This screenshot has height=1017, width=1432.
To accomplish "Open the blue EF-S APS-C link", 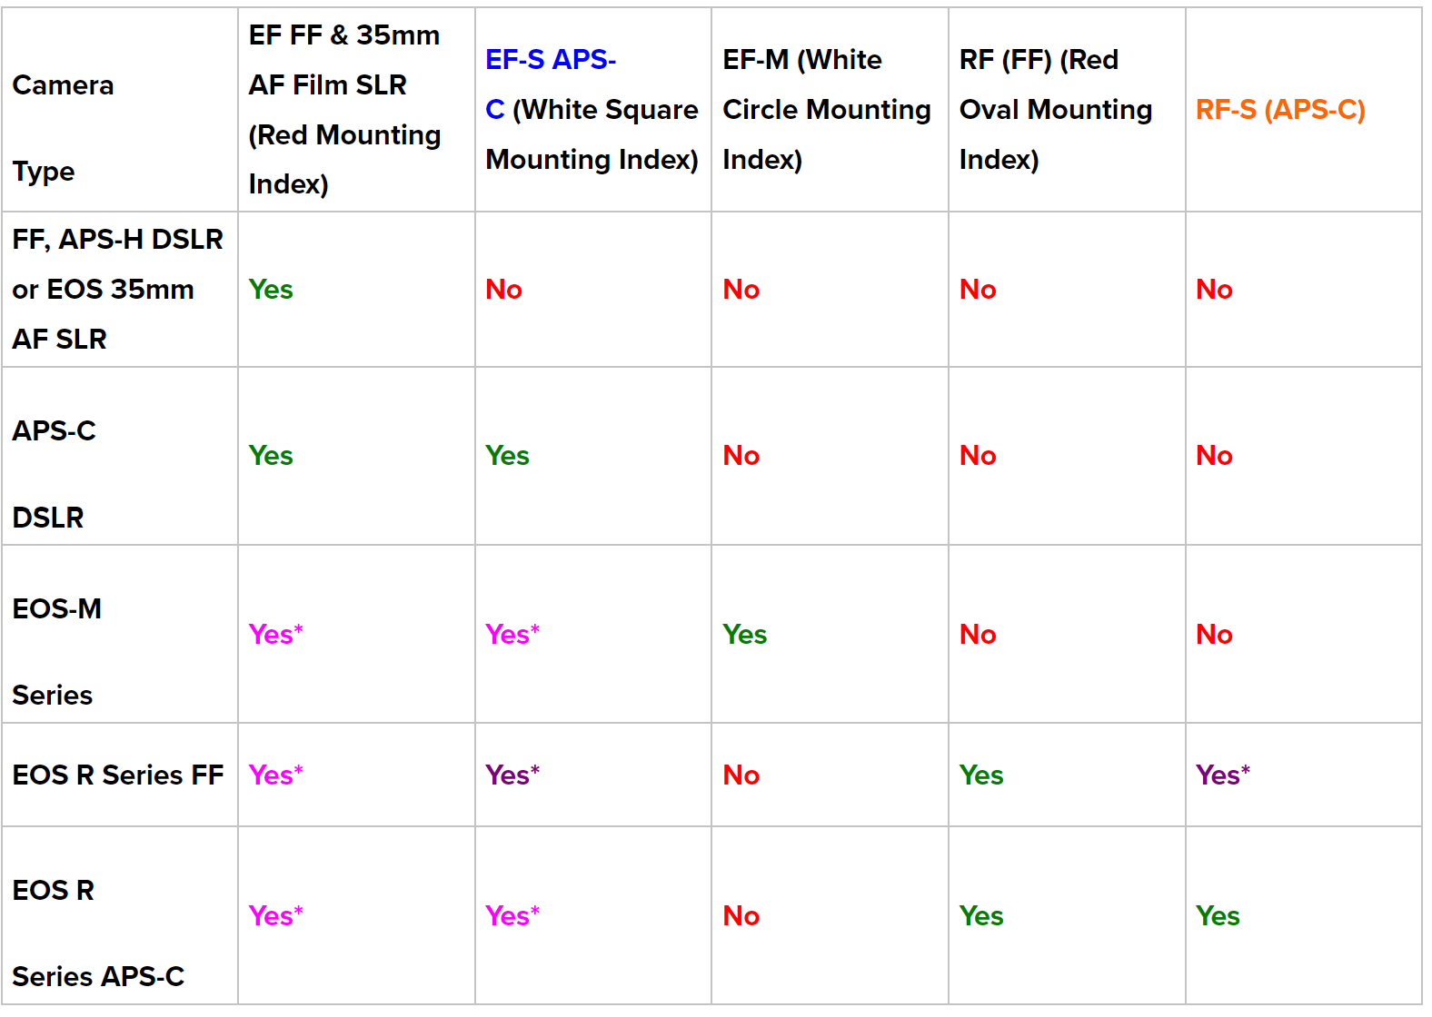I will click(550, 60).
